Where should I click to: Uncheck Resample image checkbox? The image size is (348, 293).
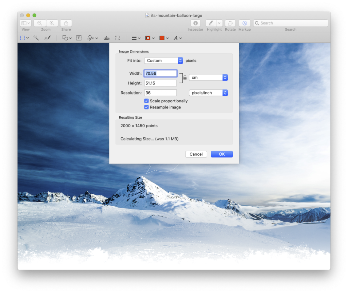click(x=146, y=107)
